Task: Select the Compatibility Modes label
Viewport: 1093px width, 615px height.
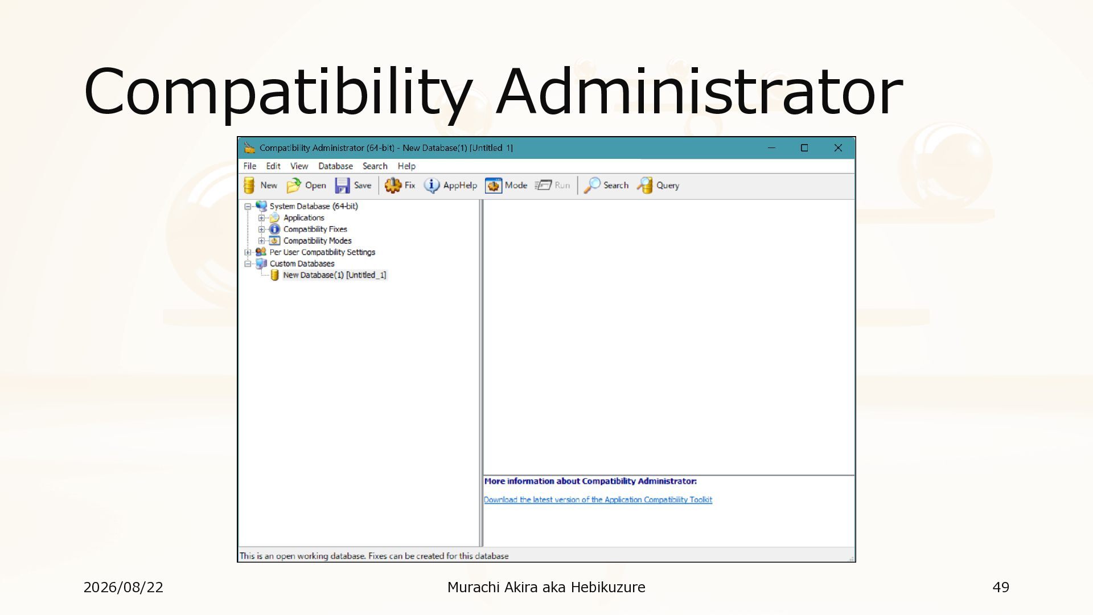Action: click(x=318, y=241)
